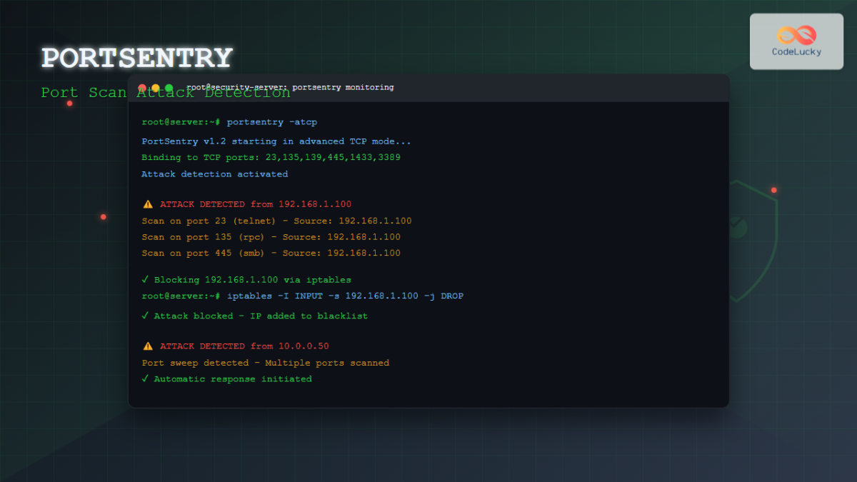Click the green checkmark beside Blocking 192.168.1.100
The height and width of the screenshot is (482, 857).
(x=145, y=279)
